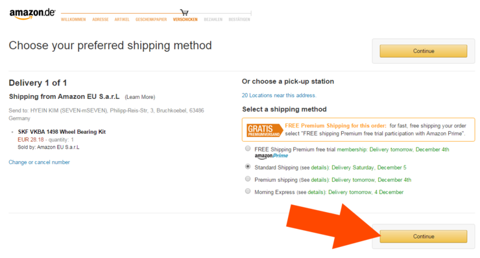
Task: Go to the WILLKOMMEN checkout step
Action: click(73, 19)
